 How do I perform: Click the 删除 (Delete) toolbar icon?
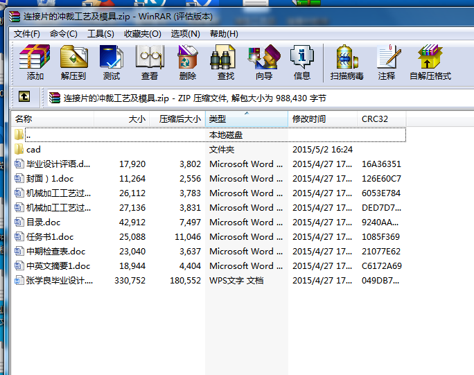click(187, 62)
